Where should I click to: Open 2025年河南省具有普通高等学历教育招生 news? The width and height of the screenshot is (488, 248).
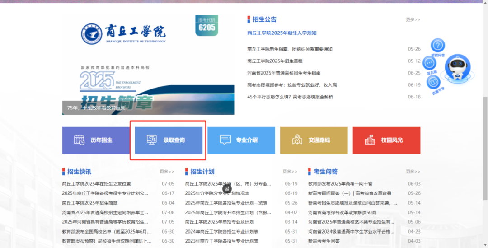tap(105, 222)
